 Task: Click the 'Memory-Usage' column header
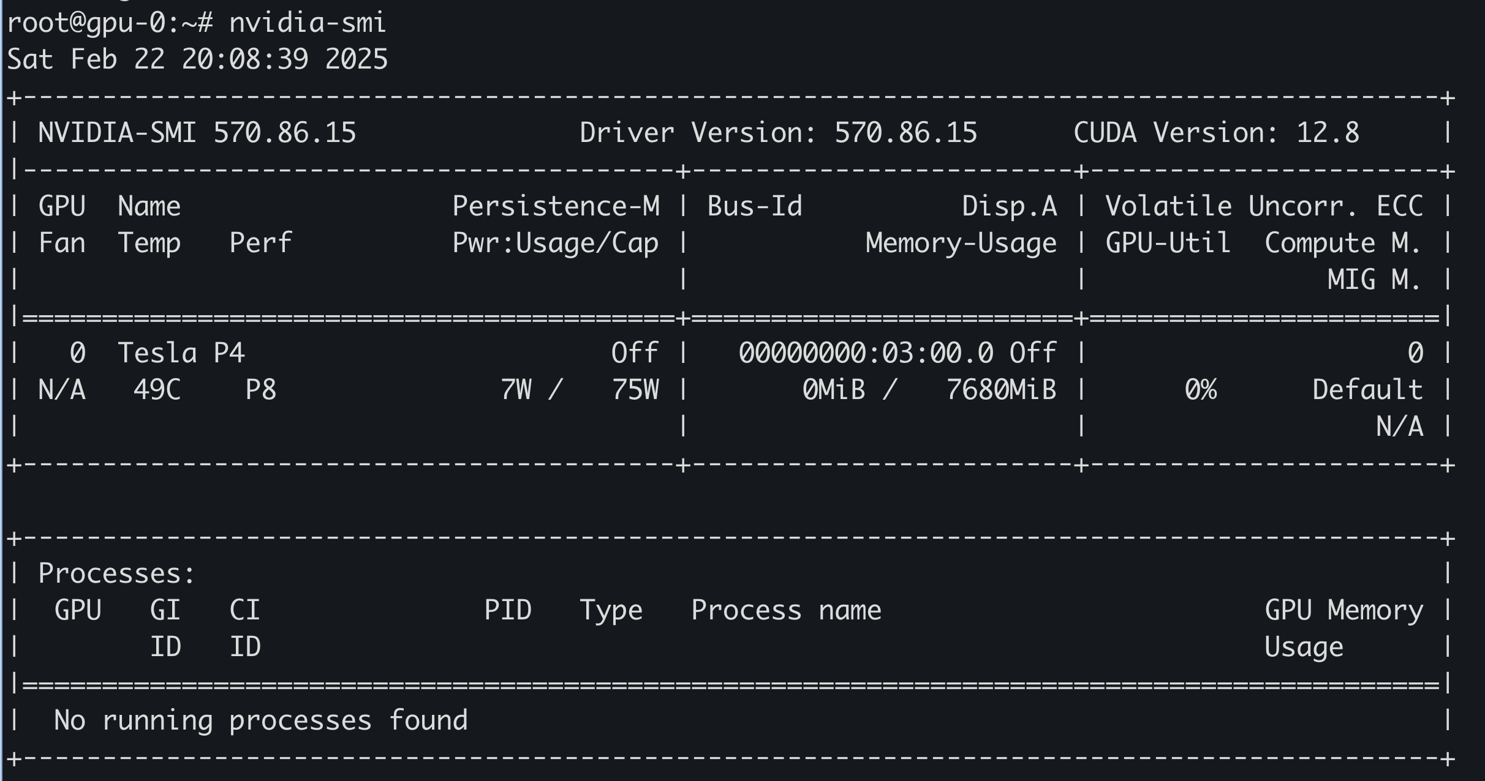click(x=961, y=244)
